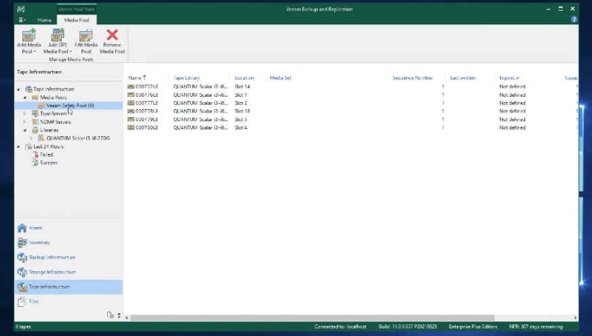The image size is (592, 336).
Task: Select the Libraries tree label
Action: pos(49,130)
